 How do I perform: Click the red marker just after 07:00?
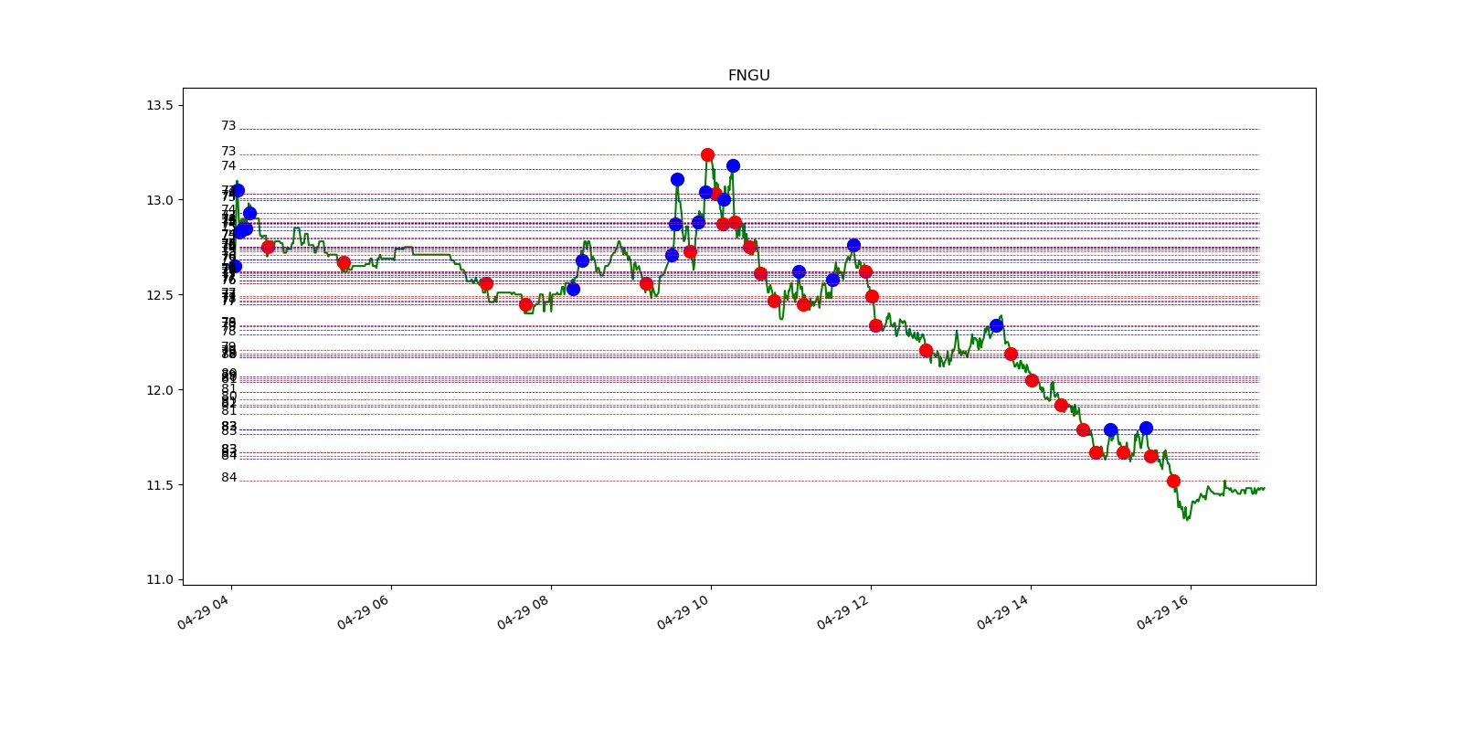[486, 283]
